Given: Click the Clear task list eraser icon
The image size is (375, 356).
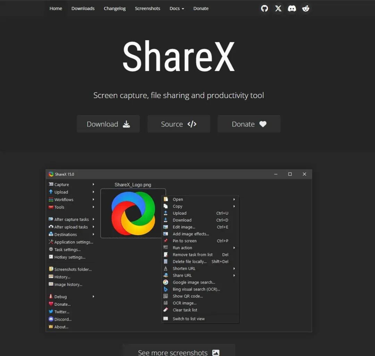Looking at the screenshot, I should 166,310.
